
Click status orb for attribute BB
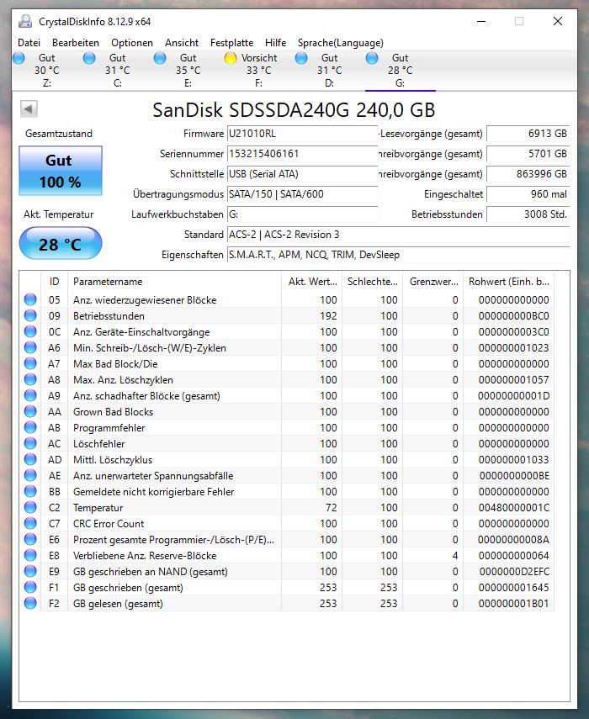coord(30,492)
